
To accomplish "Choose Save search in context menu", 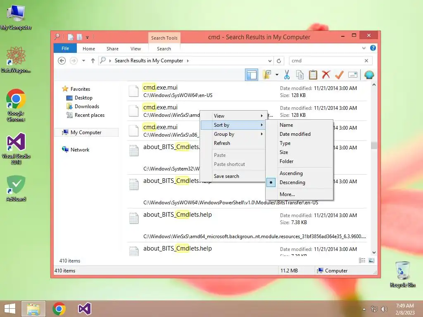I will coord(233,176).
